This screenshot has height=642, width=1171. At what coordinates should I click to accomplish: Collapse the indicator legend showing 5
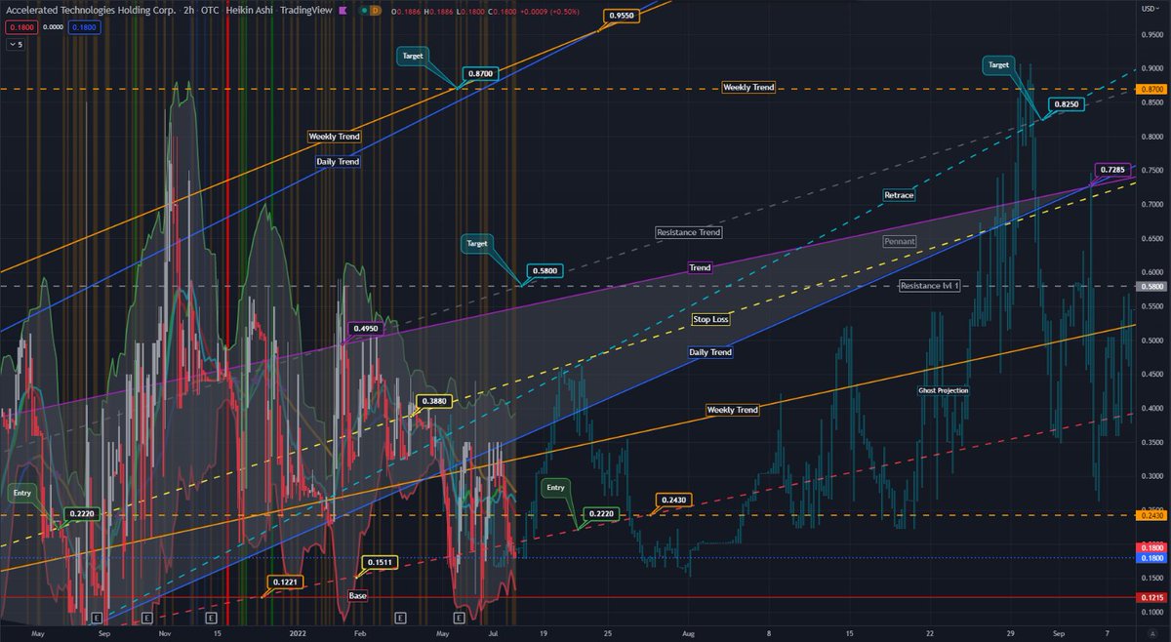[17, 44]
